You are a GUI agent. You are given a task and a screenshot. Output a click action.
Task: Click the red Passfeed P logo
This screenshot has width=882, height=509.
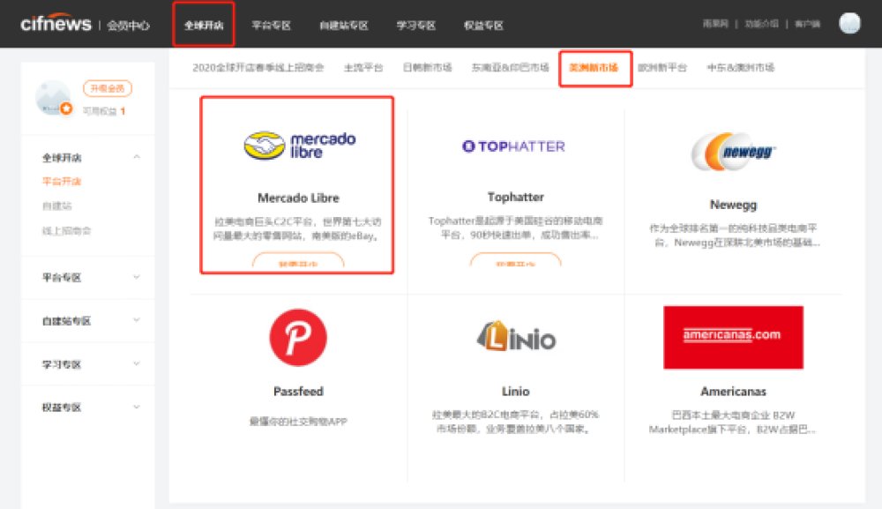[x=298, y=338]
